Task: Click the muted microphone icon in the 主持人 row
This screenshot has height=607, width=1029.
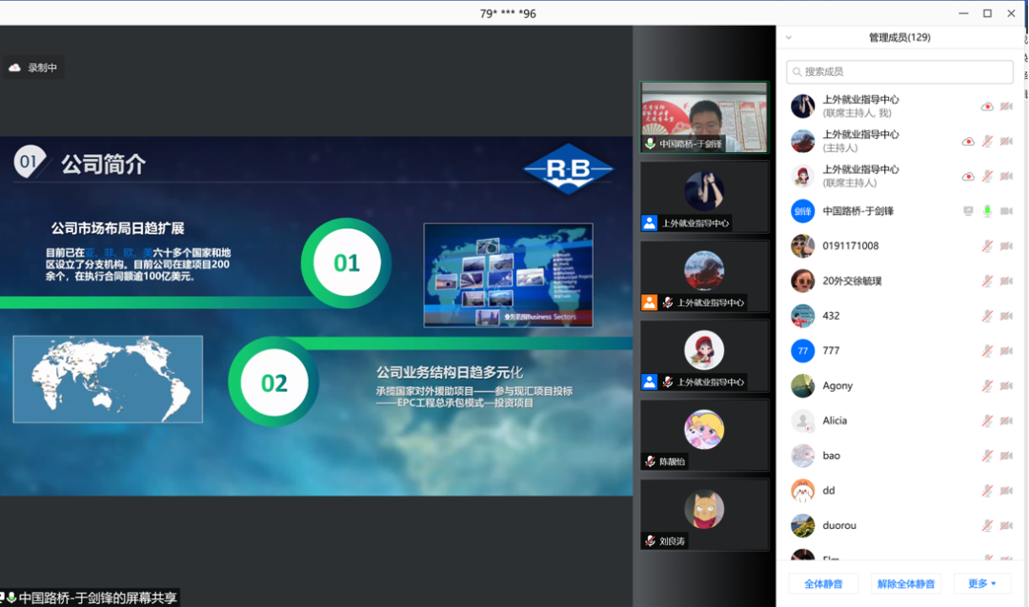Action: click(987, 142)
